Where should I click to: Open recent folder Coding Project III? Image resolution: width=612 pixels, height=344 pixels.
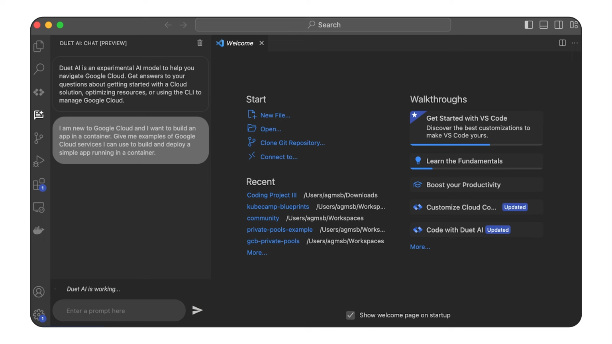[x=272, y=195]
